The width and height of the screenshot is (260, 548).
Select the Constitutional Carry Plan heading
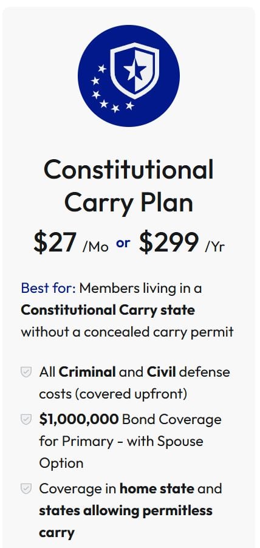click(x=129, y=186)
